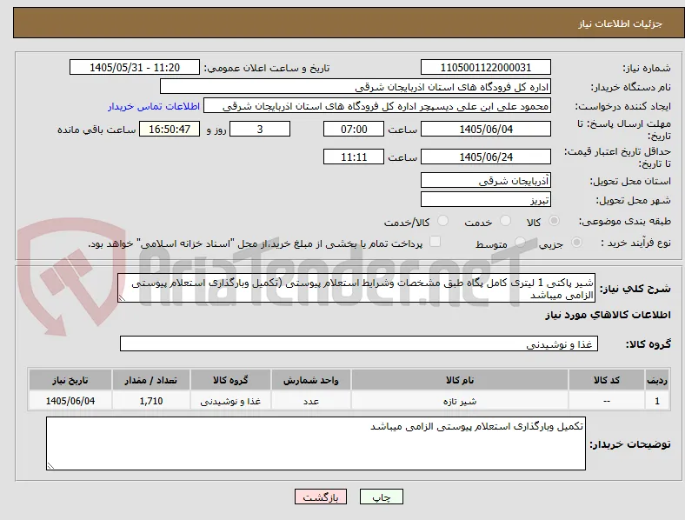Click the چاپ (print) button
Viewport: 685px width, 520px height.
tap(382, 497)
